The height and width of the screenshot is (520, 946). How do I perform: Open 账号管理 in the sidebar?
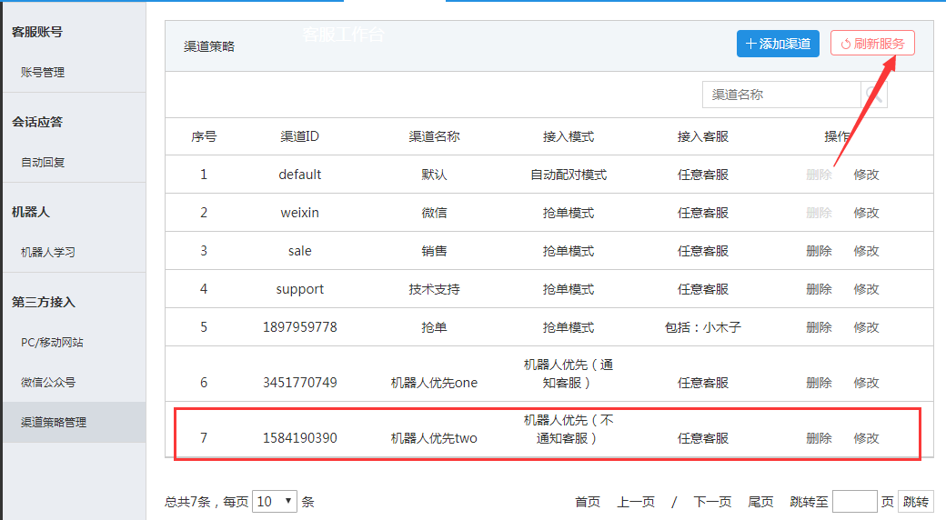[43, 72]
